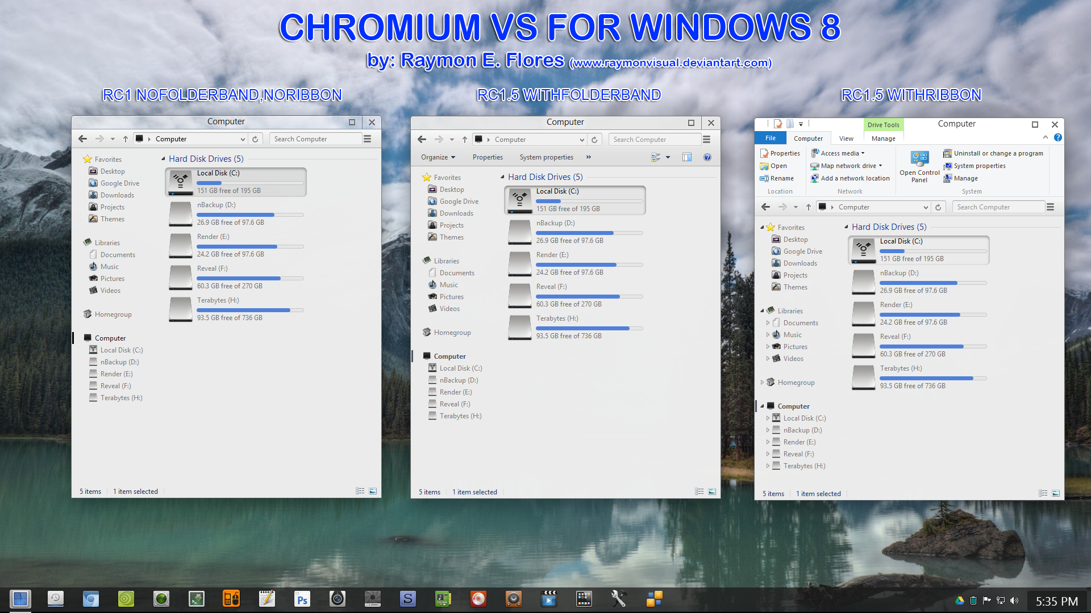
Task: Open Access media dropdown in ribbon
Action: click(x=838, y=153)
